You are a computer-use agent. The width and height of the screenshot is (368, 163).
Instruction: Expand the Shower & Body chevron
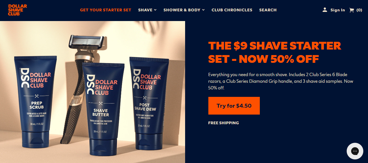click(x=203, y=10)
